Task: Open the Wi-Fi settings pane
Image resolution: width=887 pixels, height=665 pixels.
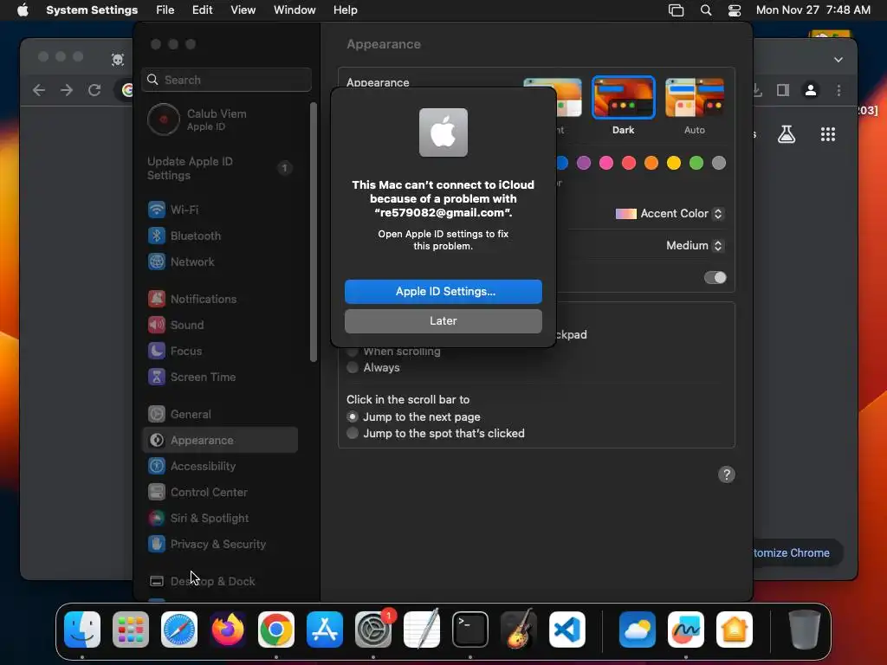Action: click(x=220, y=210)
